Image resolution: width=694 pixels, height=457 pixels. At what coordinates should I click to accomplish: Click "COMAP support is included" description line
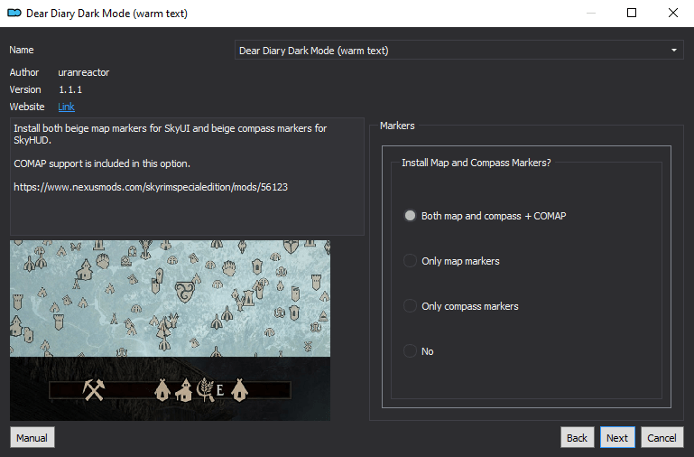click(x=102, y=163)
